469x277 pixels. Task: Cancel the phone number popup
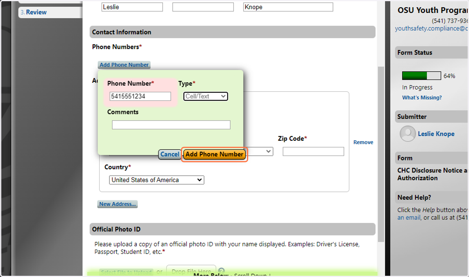(x=170, y=154)
